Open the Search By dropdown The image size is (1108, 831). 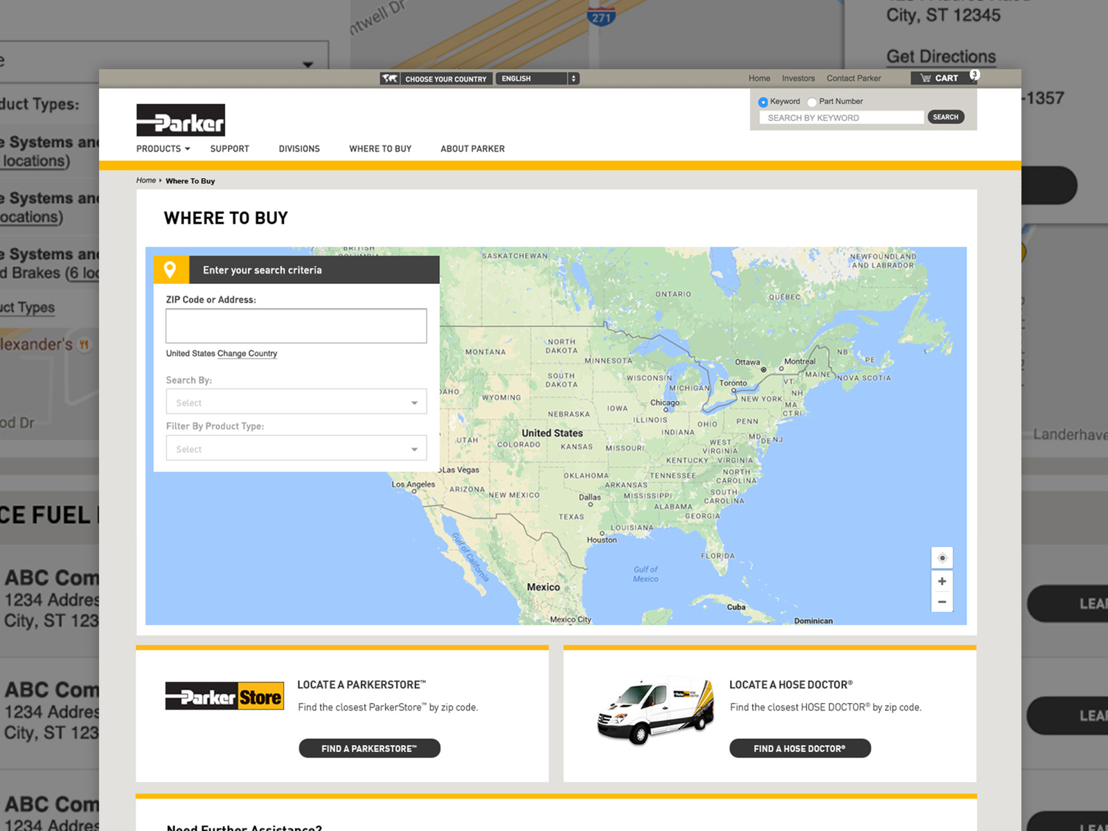(296, 402)
